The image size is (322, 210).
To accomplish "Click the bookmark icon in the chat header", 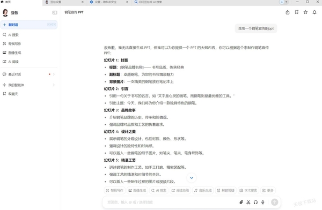I will tap(297, 12).
